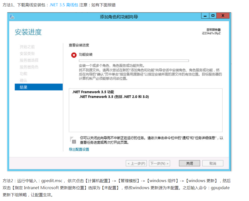Select the .NET Framework 3.5 功能 row
Image resolution: width=249 pixels, height=201 pixels.
(93, 92)
